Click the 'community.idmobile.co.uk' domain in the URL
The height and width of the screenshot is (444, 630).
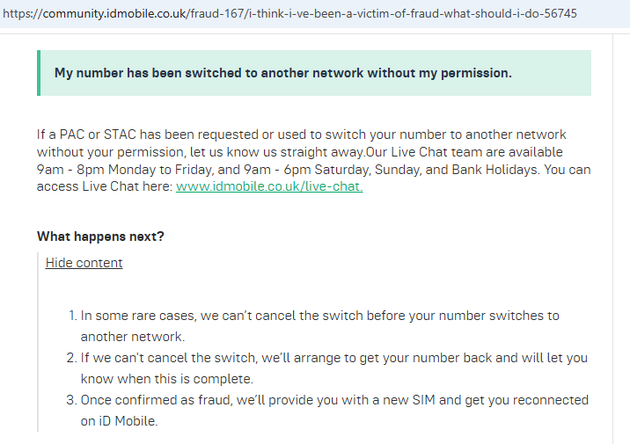114,14
